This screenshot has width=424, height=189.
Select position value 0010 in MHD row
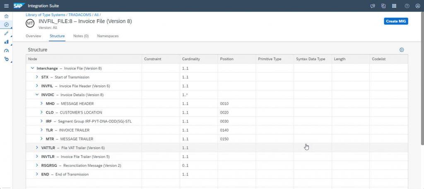pyautogui.click(x=224, y=104)
